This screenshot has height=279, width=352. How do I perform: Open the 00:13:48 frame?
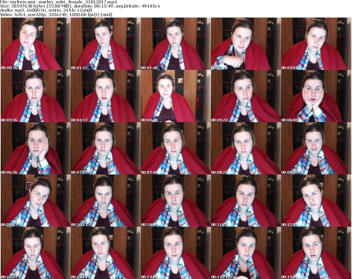[x=176, y=253]
